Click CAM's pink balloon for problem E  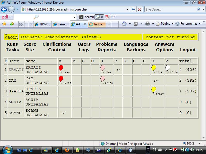102,79
